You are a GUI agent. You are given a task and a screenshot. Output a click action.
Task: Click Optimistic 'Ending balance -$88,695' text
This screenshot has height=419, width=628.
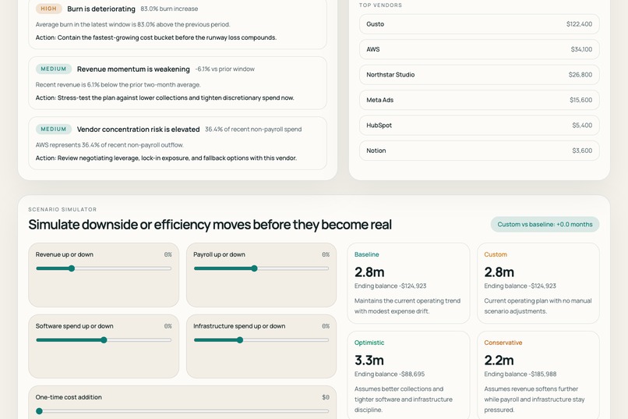pos(390,374)
